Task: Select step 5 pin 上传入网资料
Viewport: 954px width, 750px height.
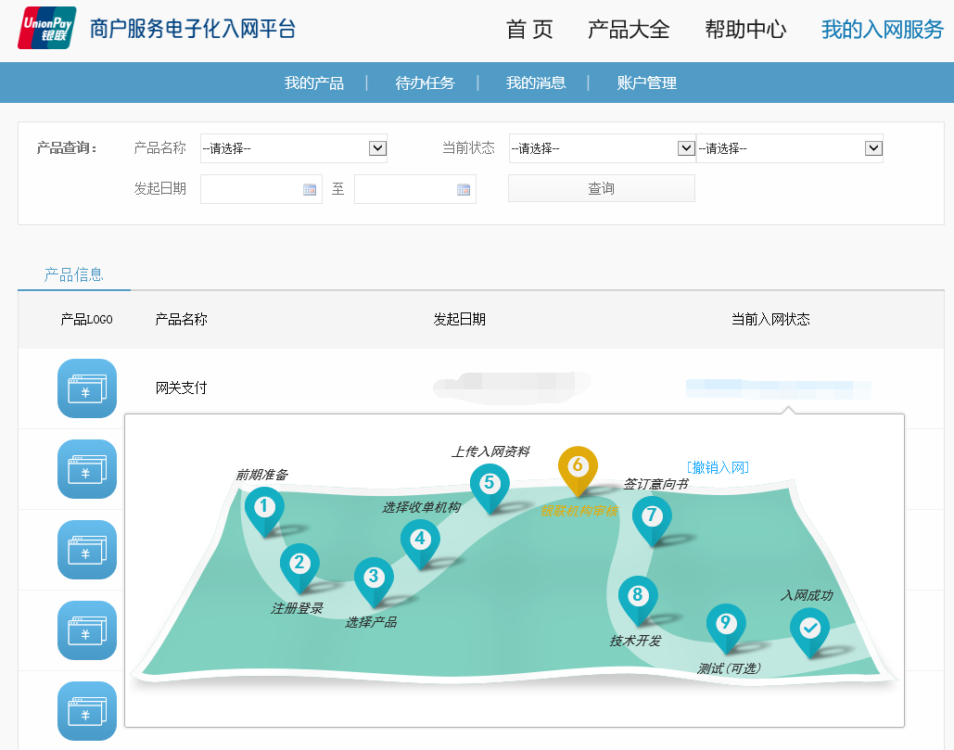Action: [490, 485]
